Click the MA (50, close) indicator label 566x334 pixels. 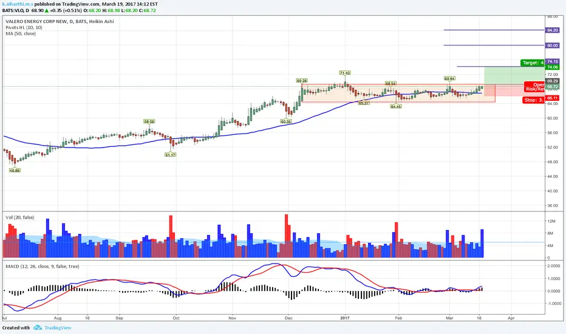click(x=21, y=33)
